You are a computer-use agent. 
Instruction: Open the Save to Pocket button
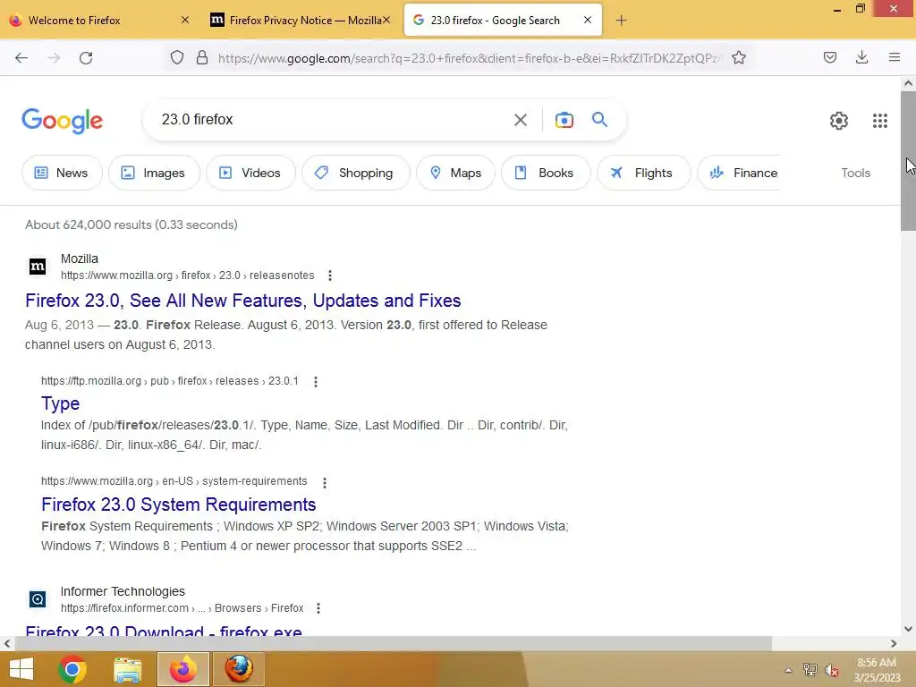point(830,57)
